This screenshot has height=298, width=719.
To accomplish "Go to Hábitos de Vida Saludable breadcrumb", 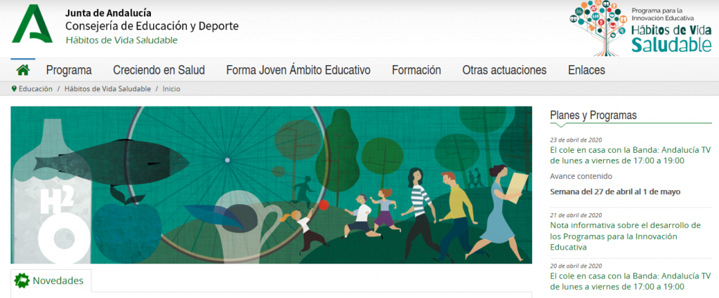I will point(107,89).
